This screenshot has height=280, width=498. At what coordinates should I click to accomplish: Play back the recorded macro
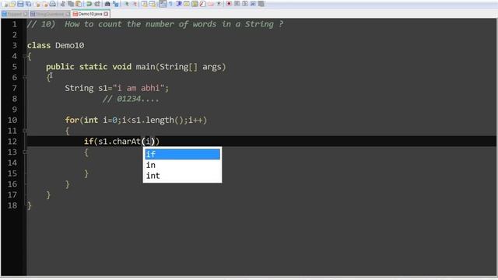244,4
